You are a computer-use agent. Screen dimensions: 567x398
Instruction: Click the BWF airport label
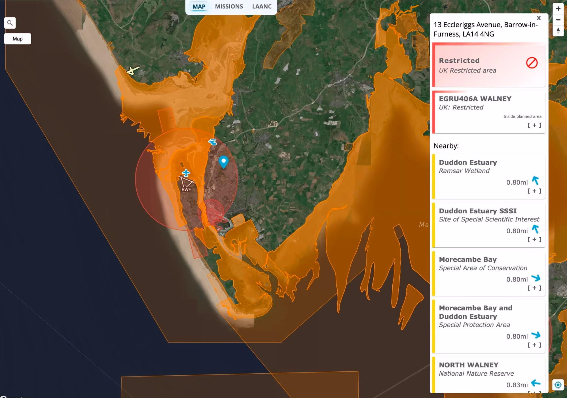click(x=186, y=190)
